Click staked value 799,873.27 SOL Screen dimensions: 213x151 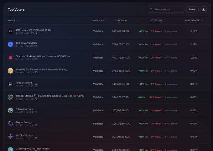click(x=121, y=44)
